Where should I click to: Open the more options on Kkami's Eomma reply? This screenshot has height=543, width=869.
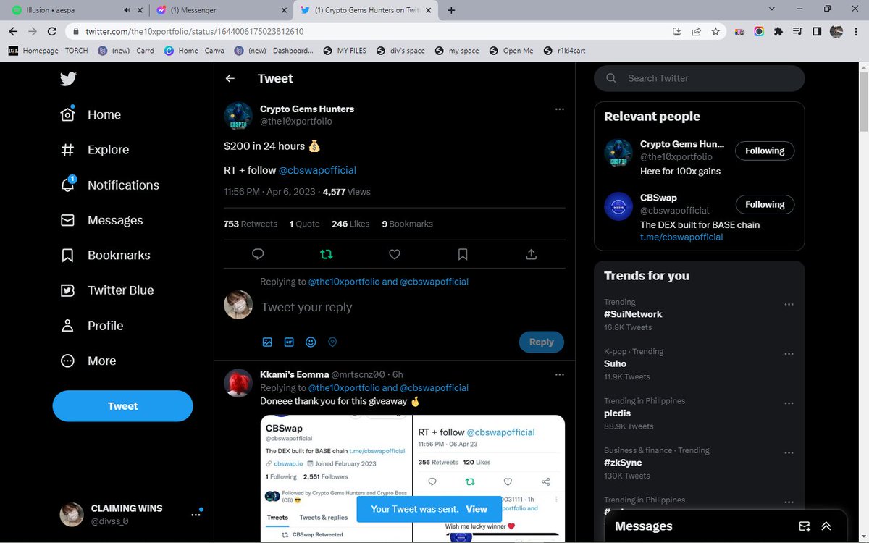click(559, 375)
